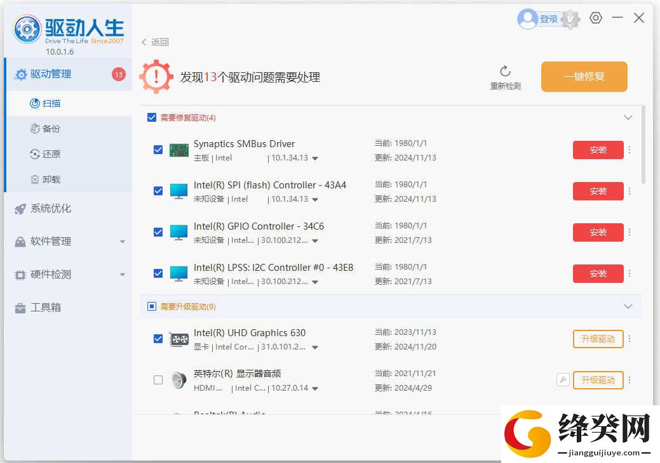Go back with the 返回 link
This screenshot has height=463, width=660.
point(156,42)
